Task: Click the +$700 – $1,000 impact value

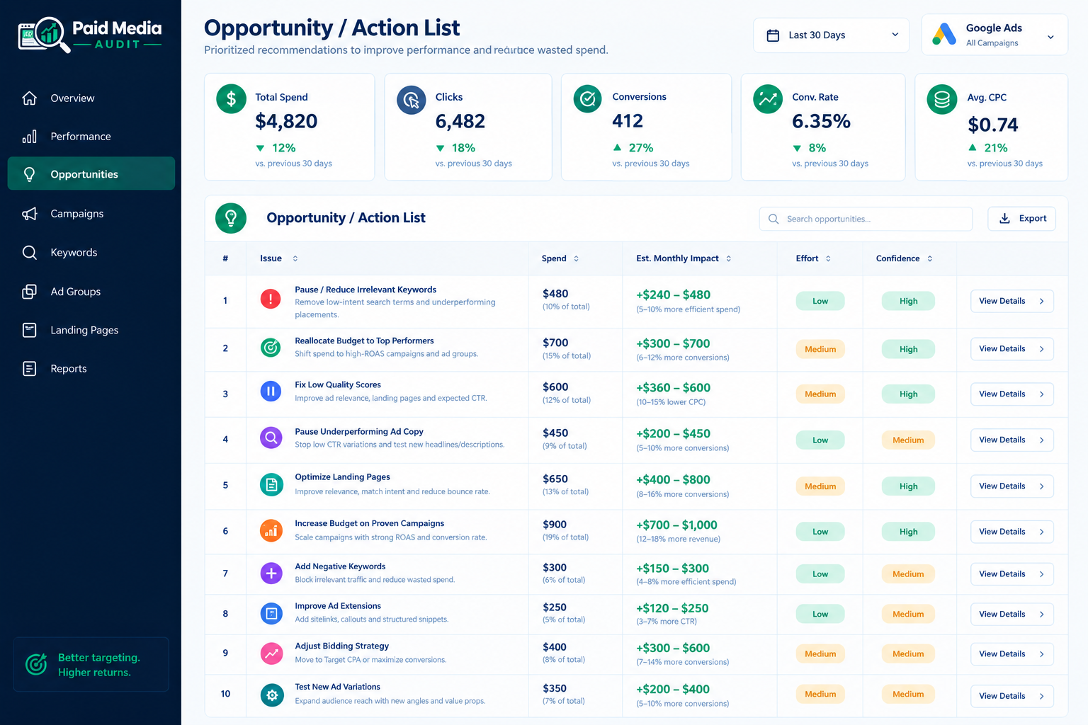Action: (676, 525)
